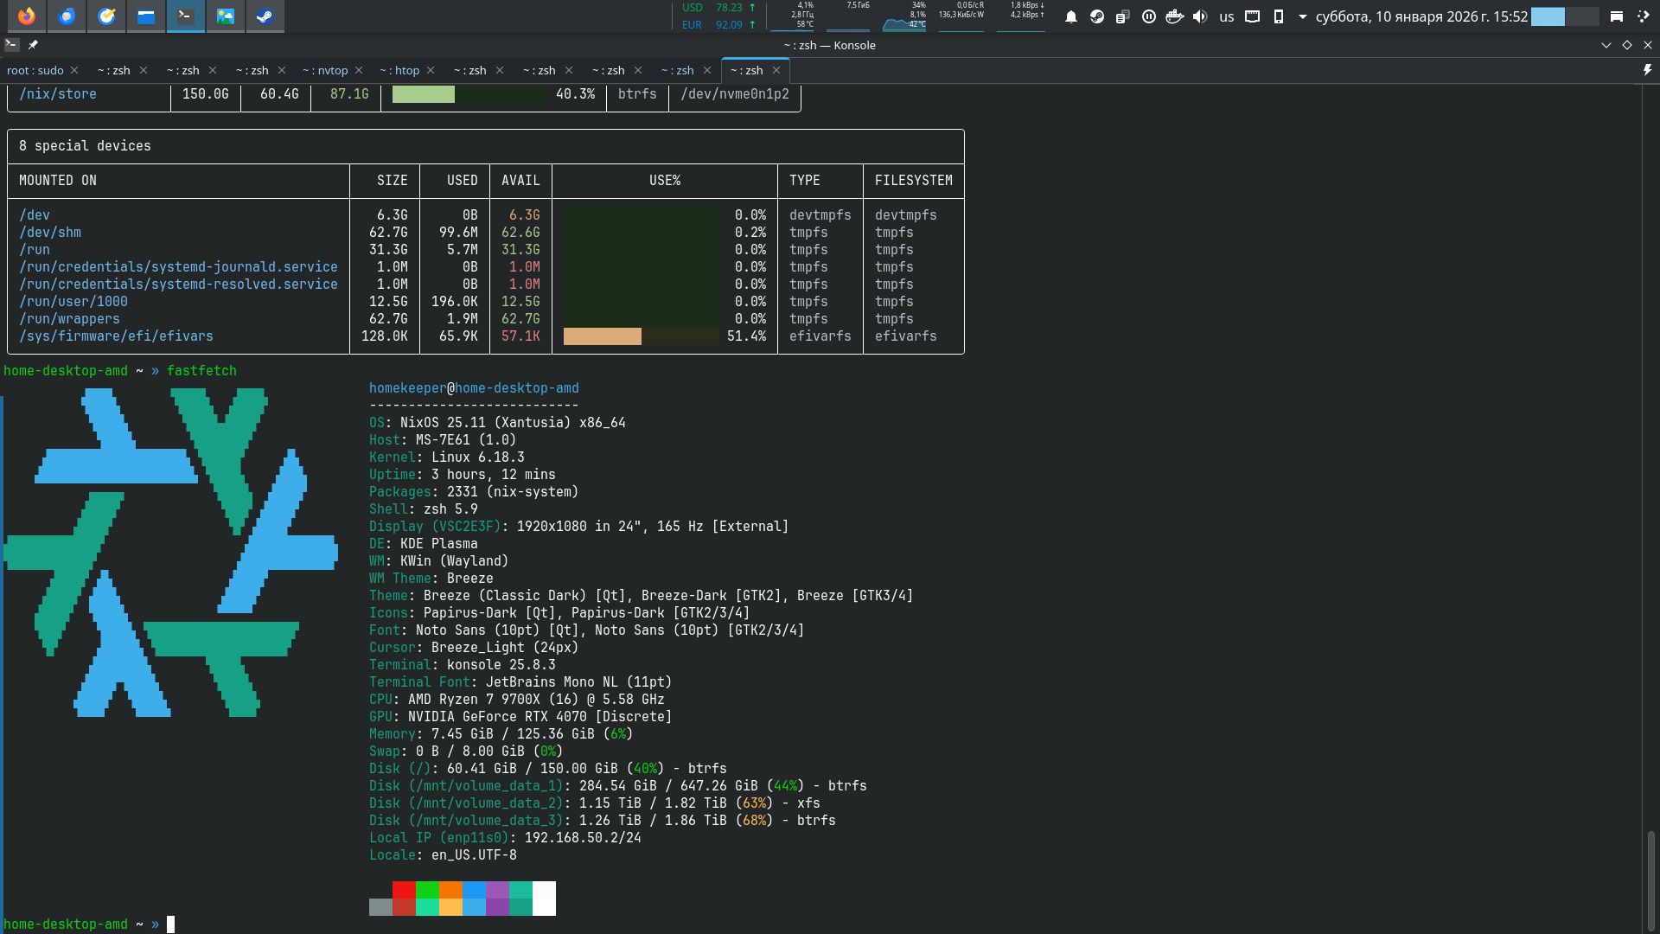Switch to the nvtop tab

point(327,70)
